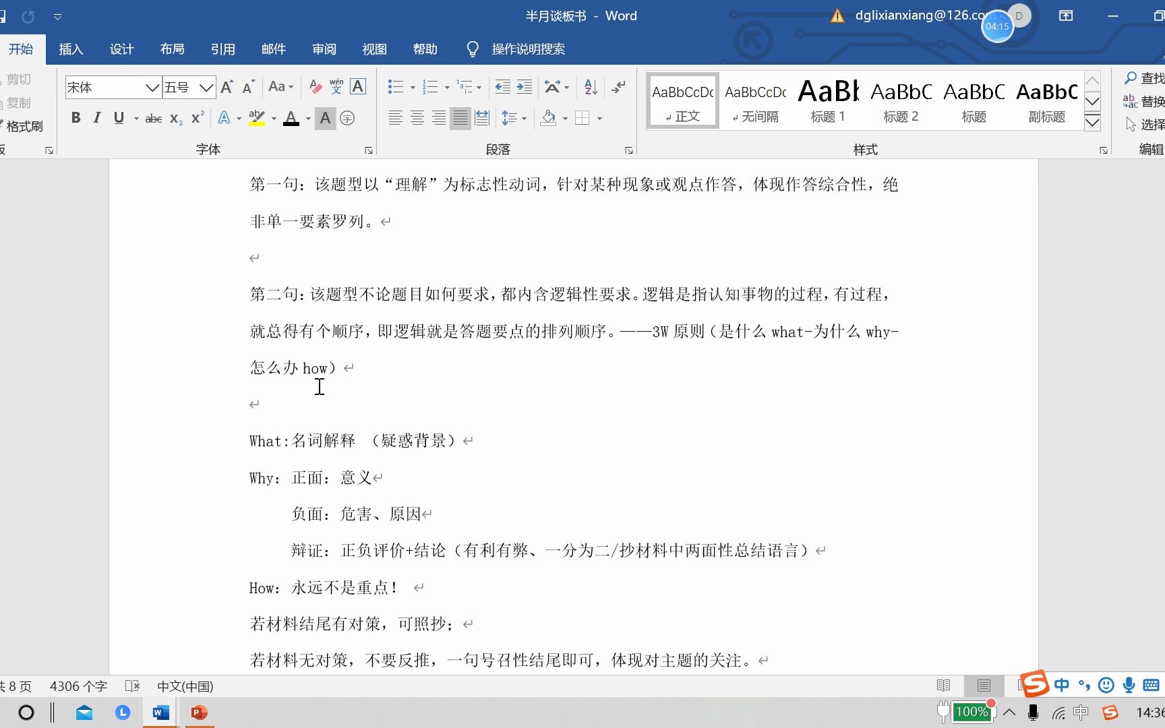Click the text effects icon
Image resolution: width=1165 pixels, height=728 pixels.
(225, 118)
